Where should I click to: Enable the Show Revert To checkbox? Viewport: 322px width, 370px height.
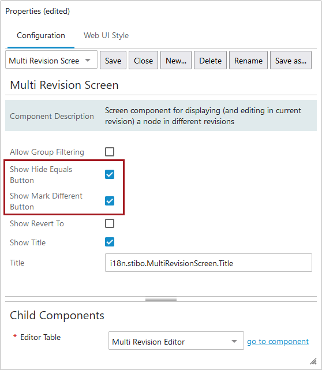(x=110, y=223)
